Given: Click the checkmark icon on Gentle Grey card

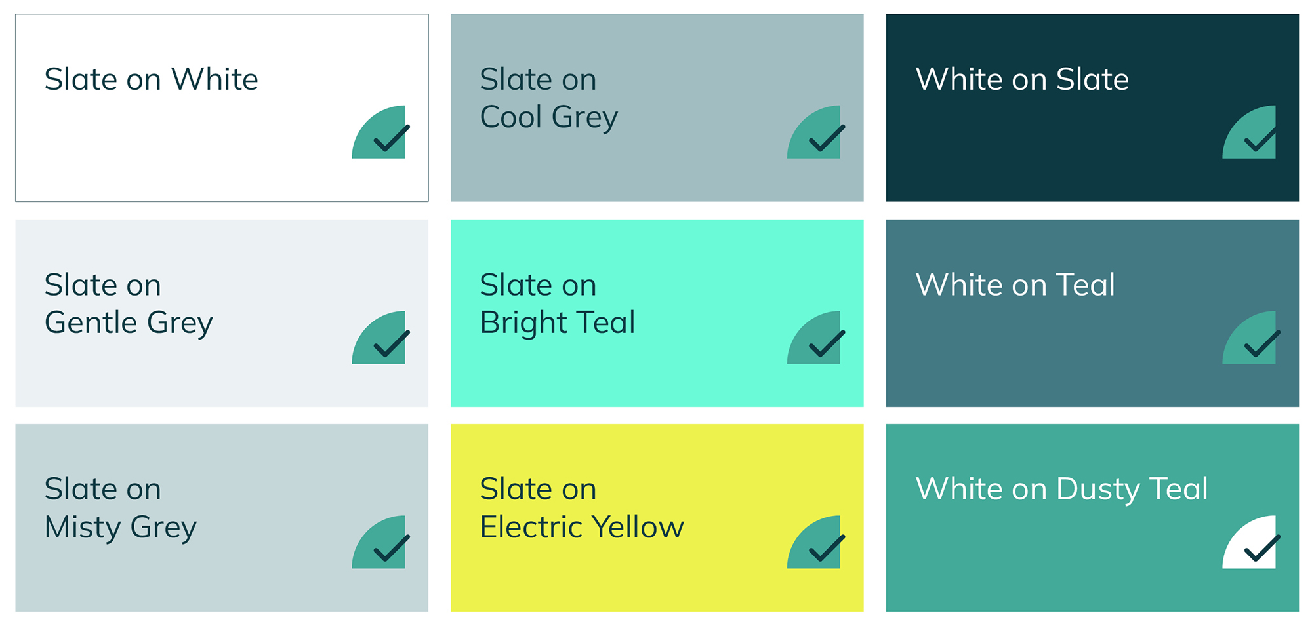Looking at the screenshot, I should (391, 344).
